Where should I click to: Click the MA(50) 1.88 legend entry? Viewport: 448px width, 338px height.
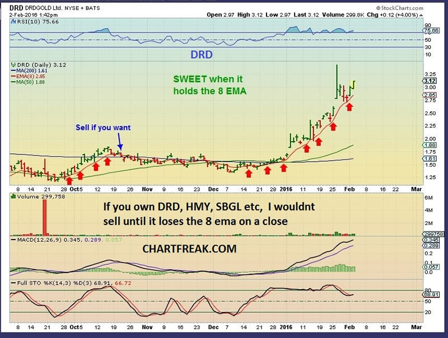pyautogui.click(x=27, y=82)
